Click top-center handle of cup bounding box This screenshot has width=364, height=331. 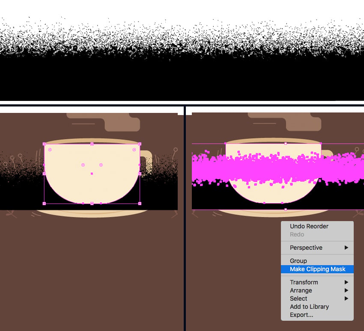(92, 144)
